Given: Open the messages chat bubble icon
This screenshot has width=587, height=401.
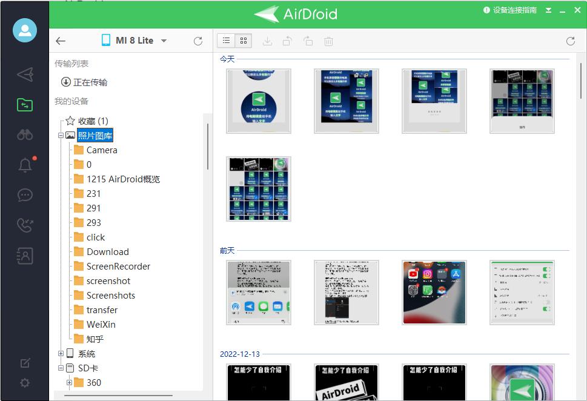Looking at the screenshot, I should tap(25, 195).
